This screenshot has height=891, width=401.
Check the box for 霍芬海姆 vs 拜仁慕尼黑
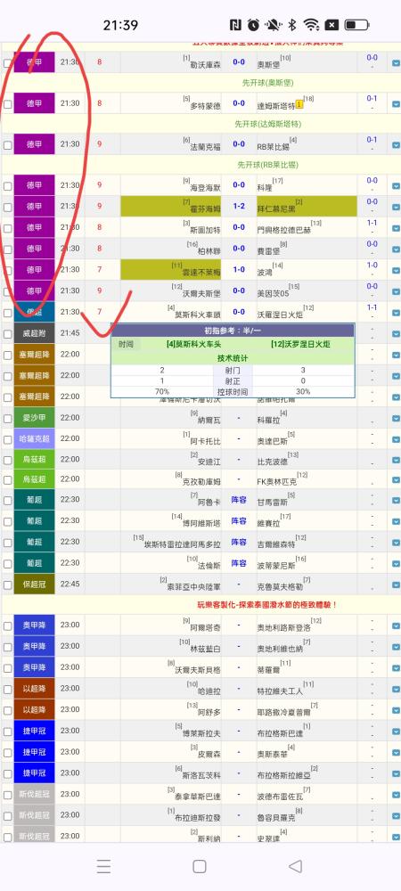[7, 208]
